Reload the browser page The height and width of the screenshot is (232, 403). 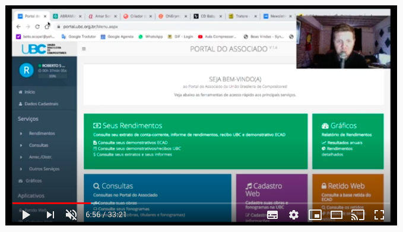[37, 27]
